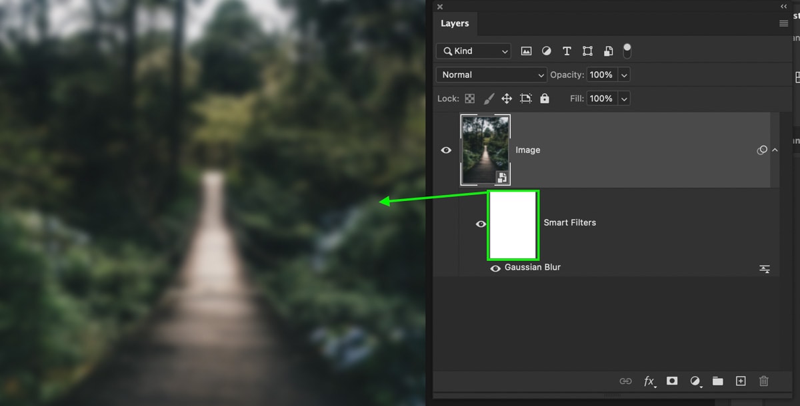
Task: Filter layers by type (text) layers
Action: 567,51
